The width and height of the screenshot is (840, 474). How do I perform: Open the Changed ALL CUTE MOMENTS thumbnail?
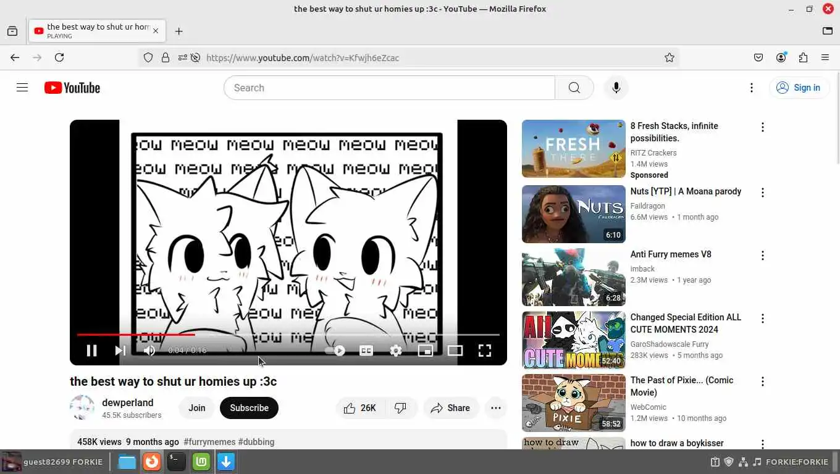pos(574,340)
